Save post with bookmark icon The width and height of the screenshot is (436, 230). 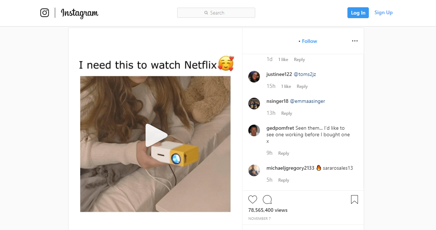(x=355, y=199)
